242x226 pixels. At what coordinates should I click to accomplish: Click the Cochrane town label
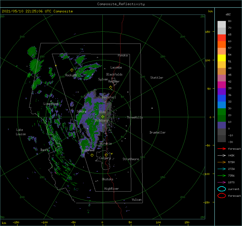click(x=88, y=150)
